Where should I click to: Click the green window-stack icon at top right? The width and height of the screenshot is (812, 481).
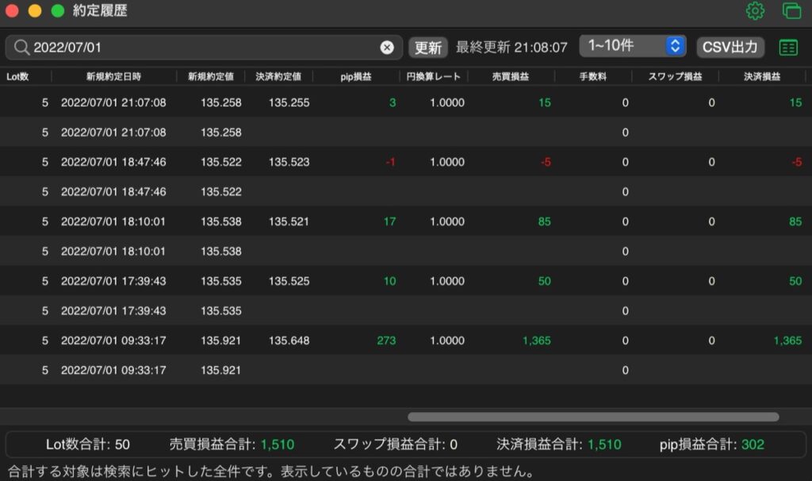click(792, 11)
